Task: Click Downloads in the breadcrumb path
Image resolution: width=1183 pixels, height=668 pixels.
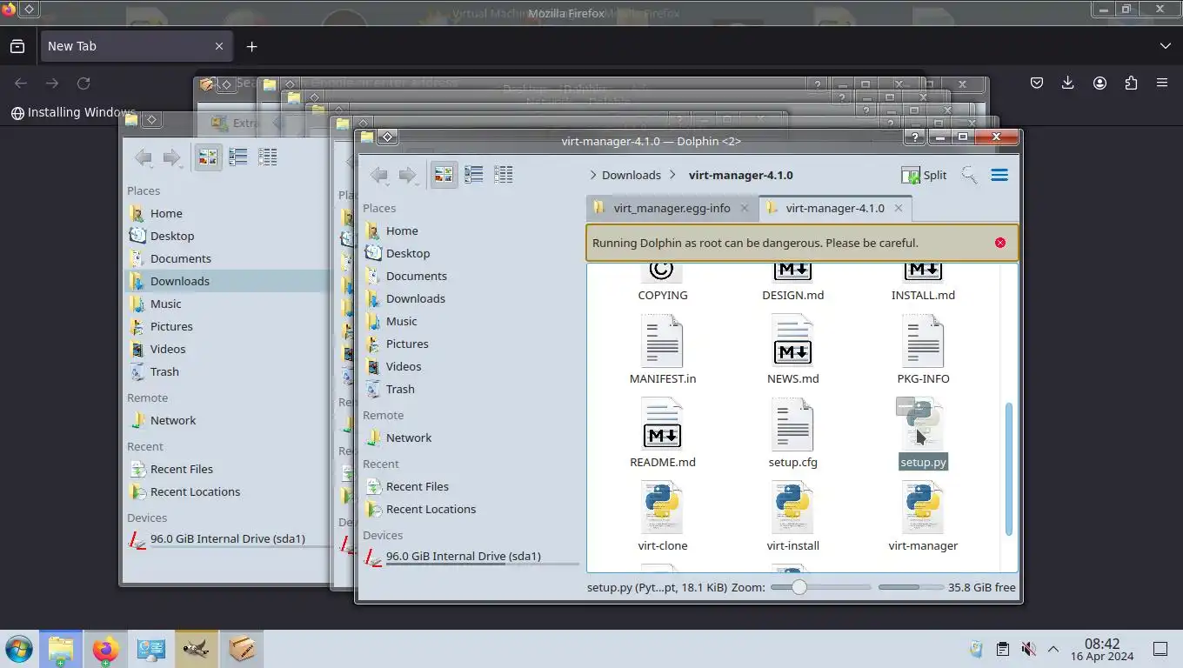Action: click(x=632, y=175)
